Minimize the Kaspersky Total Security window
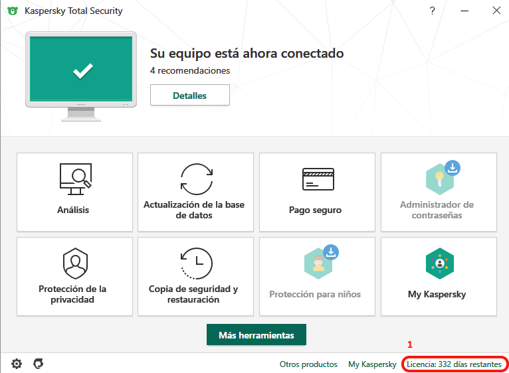 click(464, 11)
